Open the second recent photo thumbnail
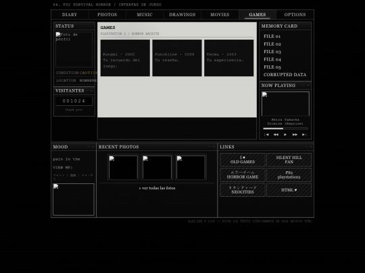Screen dimensions: 365x273 point(157,167)
